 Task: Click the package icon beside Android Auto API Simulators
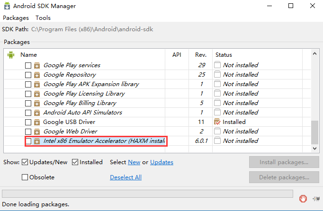pyautogui.click(x=37, y=113)
